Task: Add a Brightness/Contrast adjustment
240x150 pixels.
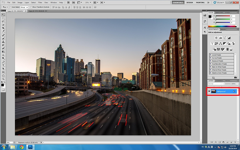Action: pyautogui.click(x=216, y=38)
